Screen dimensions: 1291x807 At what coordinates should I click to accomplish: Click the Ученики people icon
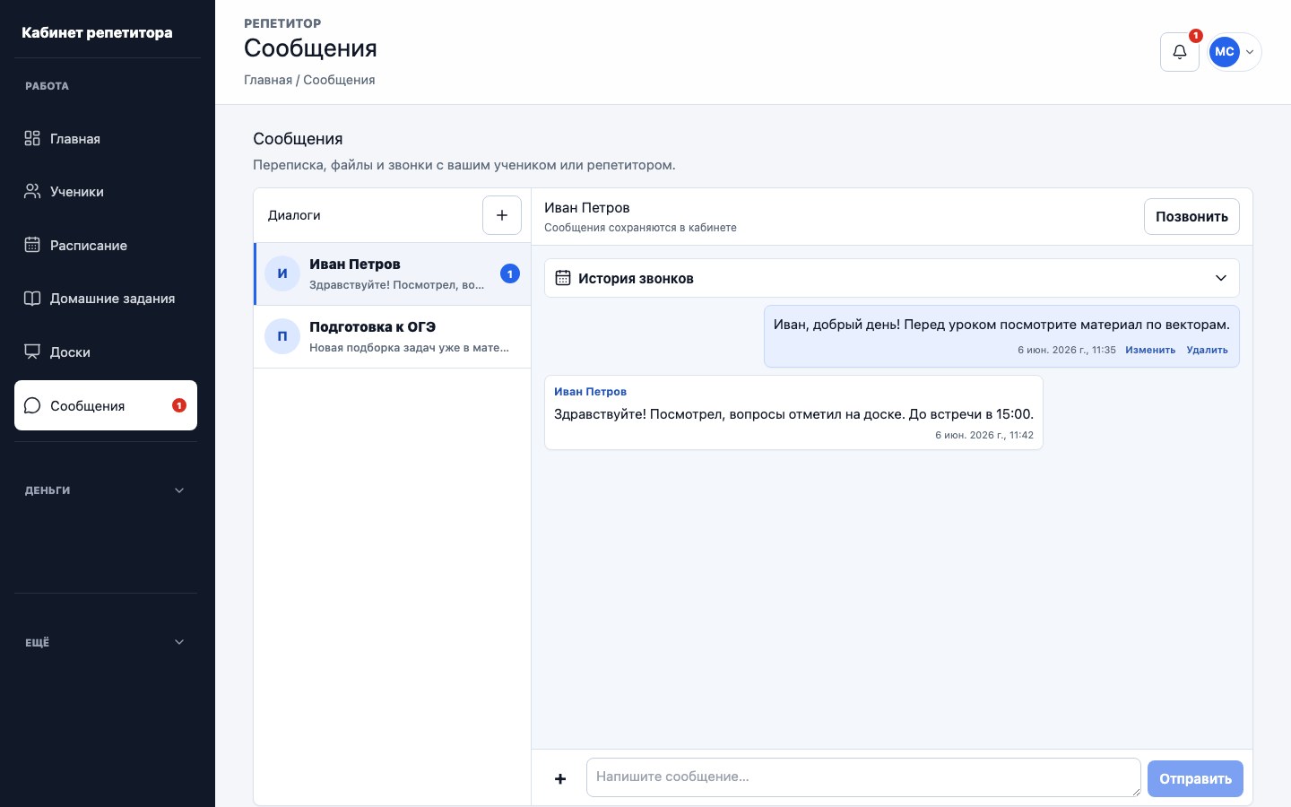[32, 191]
